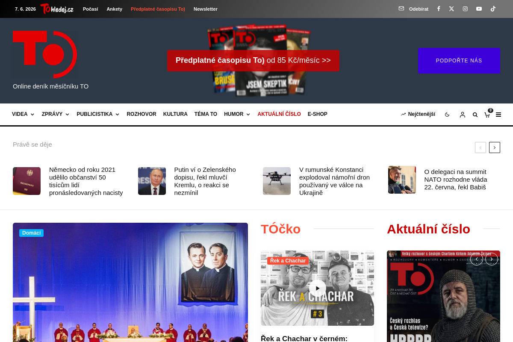Image resolution: width=513 pixels, height=342 pixels.
Task: Click the Odebírat subscribe link
Action: [419, 9]
